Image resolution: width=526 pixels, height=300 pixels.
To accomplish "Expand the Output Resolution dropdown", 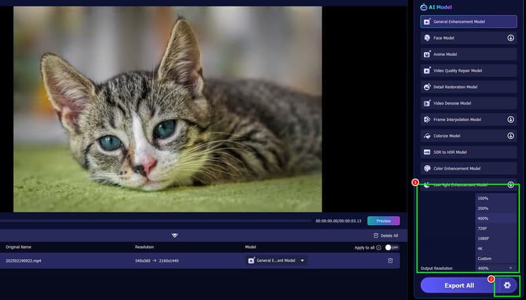I will click(496, 268).
